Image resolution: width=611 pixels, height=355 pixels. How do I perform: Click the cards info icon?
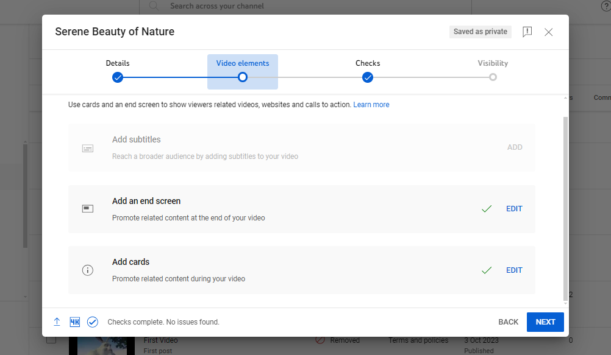click(88, 270)
